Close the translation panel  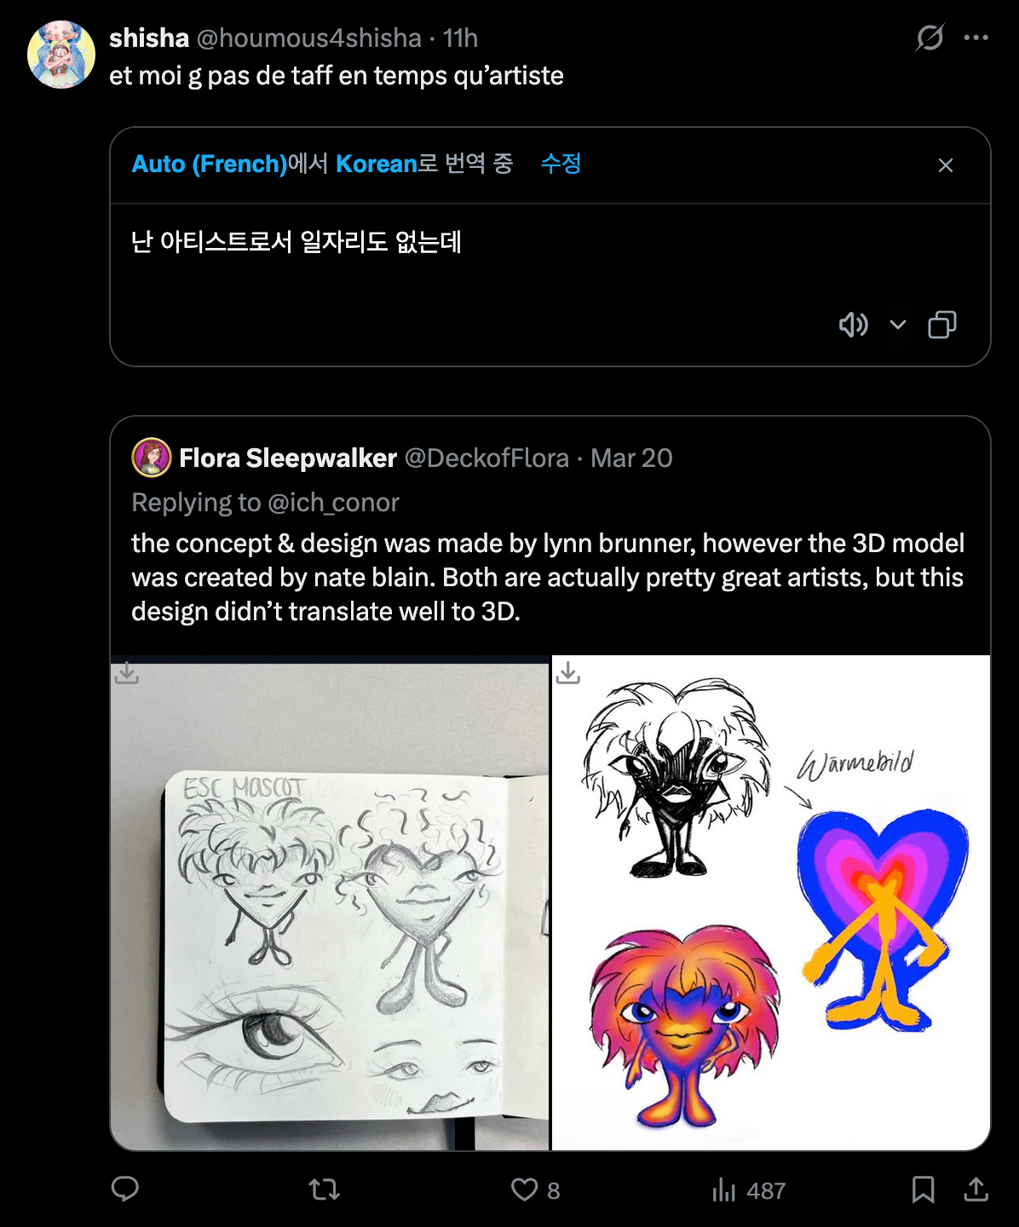(945, 165)
